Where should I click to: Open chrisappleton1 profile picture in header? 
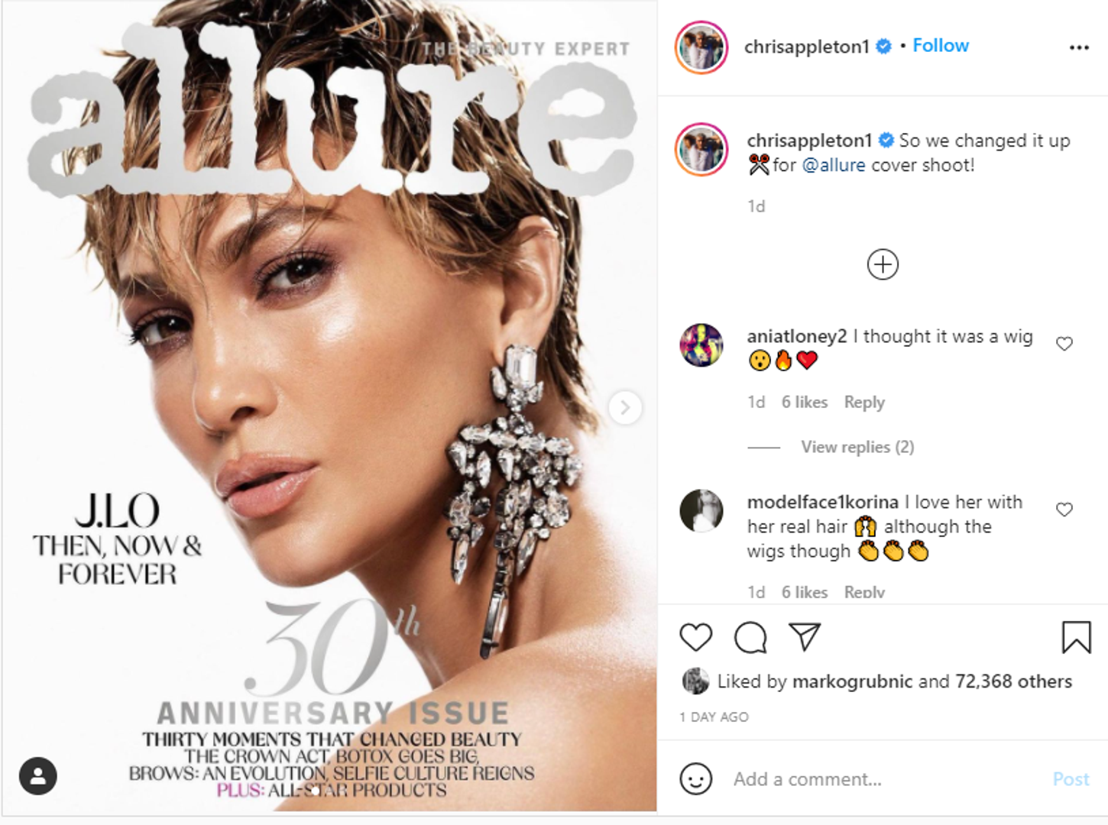[701, 47]
